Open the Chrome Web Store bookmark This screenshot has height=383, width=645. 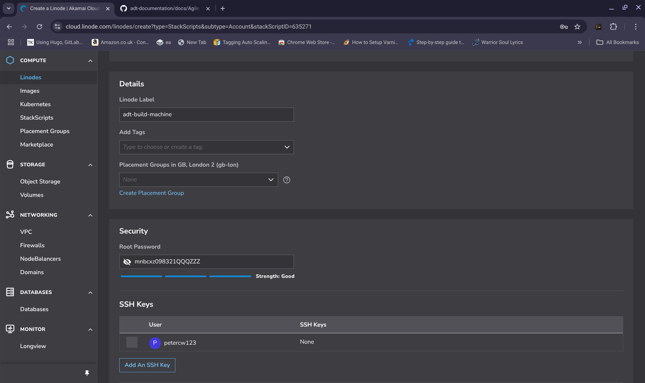pyautogui.click(x=307, y=42)
